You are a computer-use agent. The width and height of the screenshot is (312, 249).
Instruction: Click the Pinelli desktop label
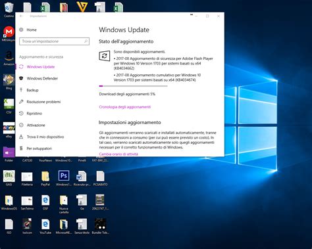[x=82, y=160]
